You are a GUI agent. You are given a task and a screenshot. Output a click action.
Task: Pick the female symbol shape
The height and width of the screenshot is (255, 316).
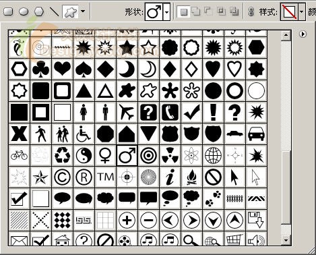pos(105,155)
